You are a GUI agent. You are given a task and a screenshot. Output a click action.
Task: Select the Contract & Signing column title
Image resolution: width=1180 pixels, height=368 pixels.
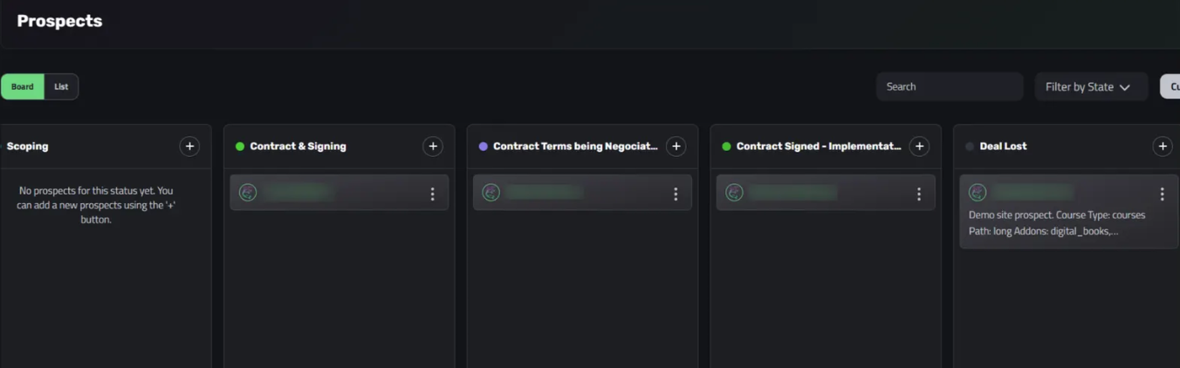pos(298,147)
